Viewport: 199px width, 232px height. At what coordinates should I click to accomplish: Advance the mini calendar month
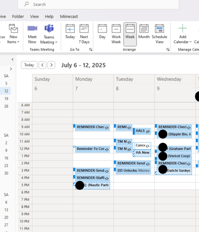(11, 69)
